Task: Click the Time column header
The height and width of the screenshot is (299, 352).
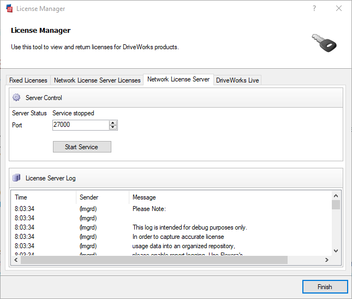Action: point(21,197)
